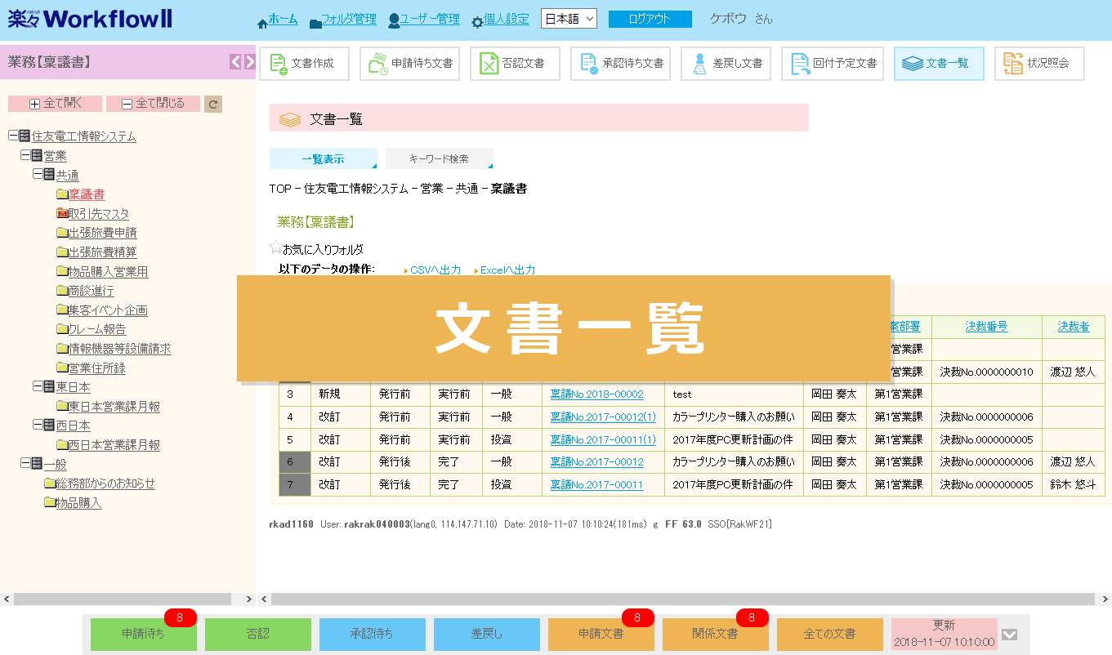
Task: Collapse the 東日本 tree node
Action: point(37,386)
